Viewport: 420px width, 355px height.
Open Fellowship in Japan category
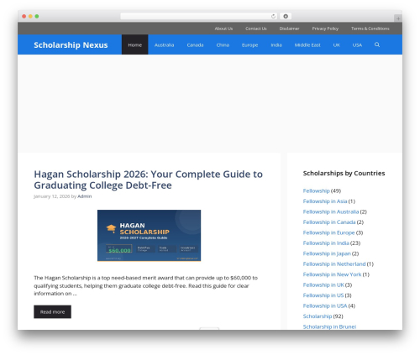coord(327,253)
